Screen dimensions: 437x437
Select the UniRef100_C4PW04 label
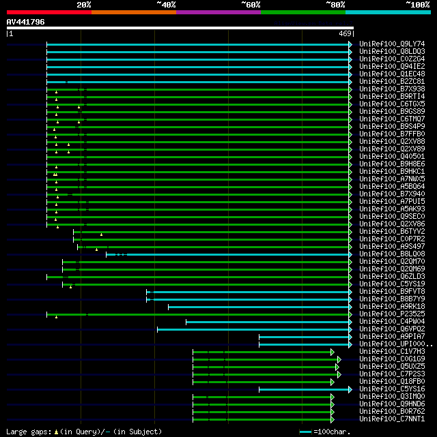[x=392, y=322]
